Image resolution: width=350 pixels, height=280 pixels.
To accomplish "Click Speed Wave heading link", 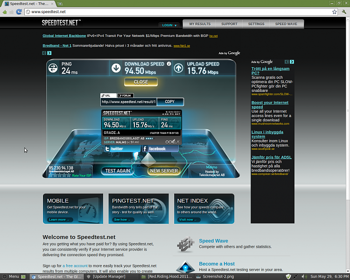I will click(213, 241).
